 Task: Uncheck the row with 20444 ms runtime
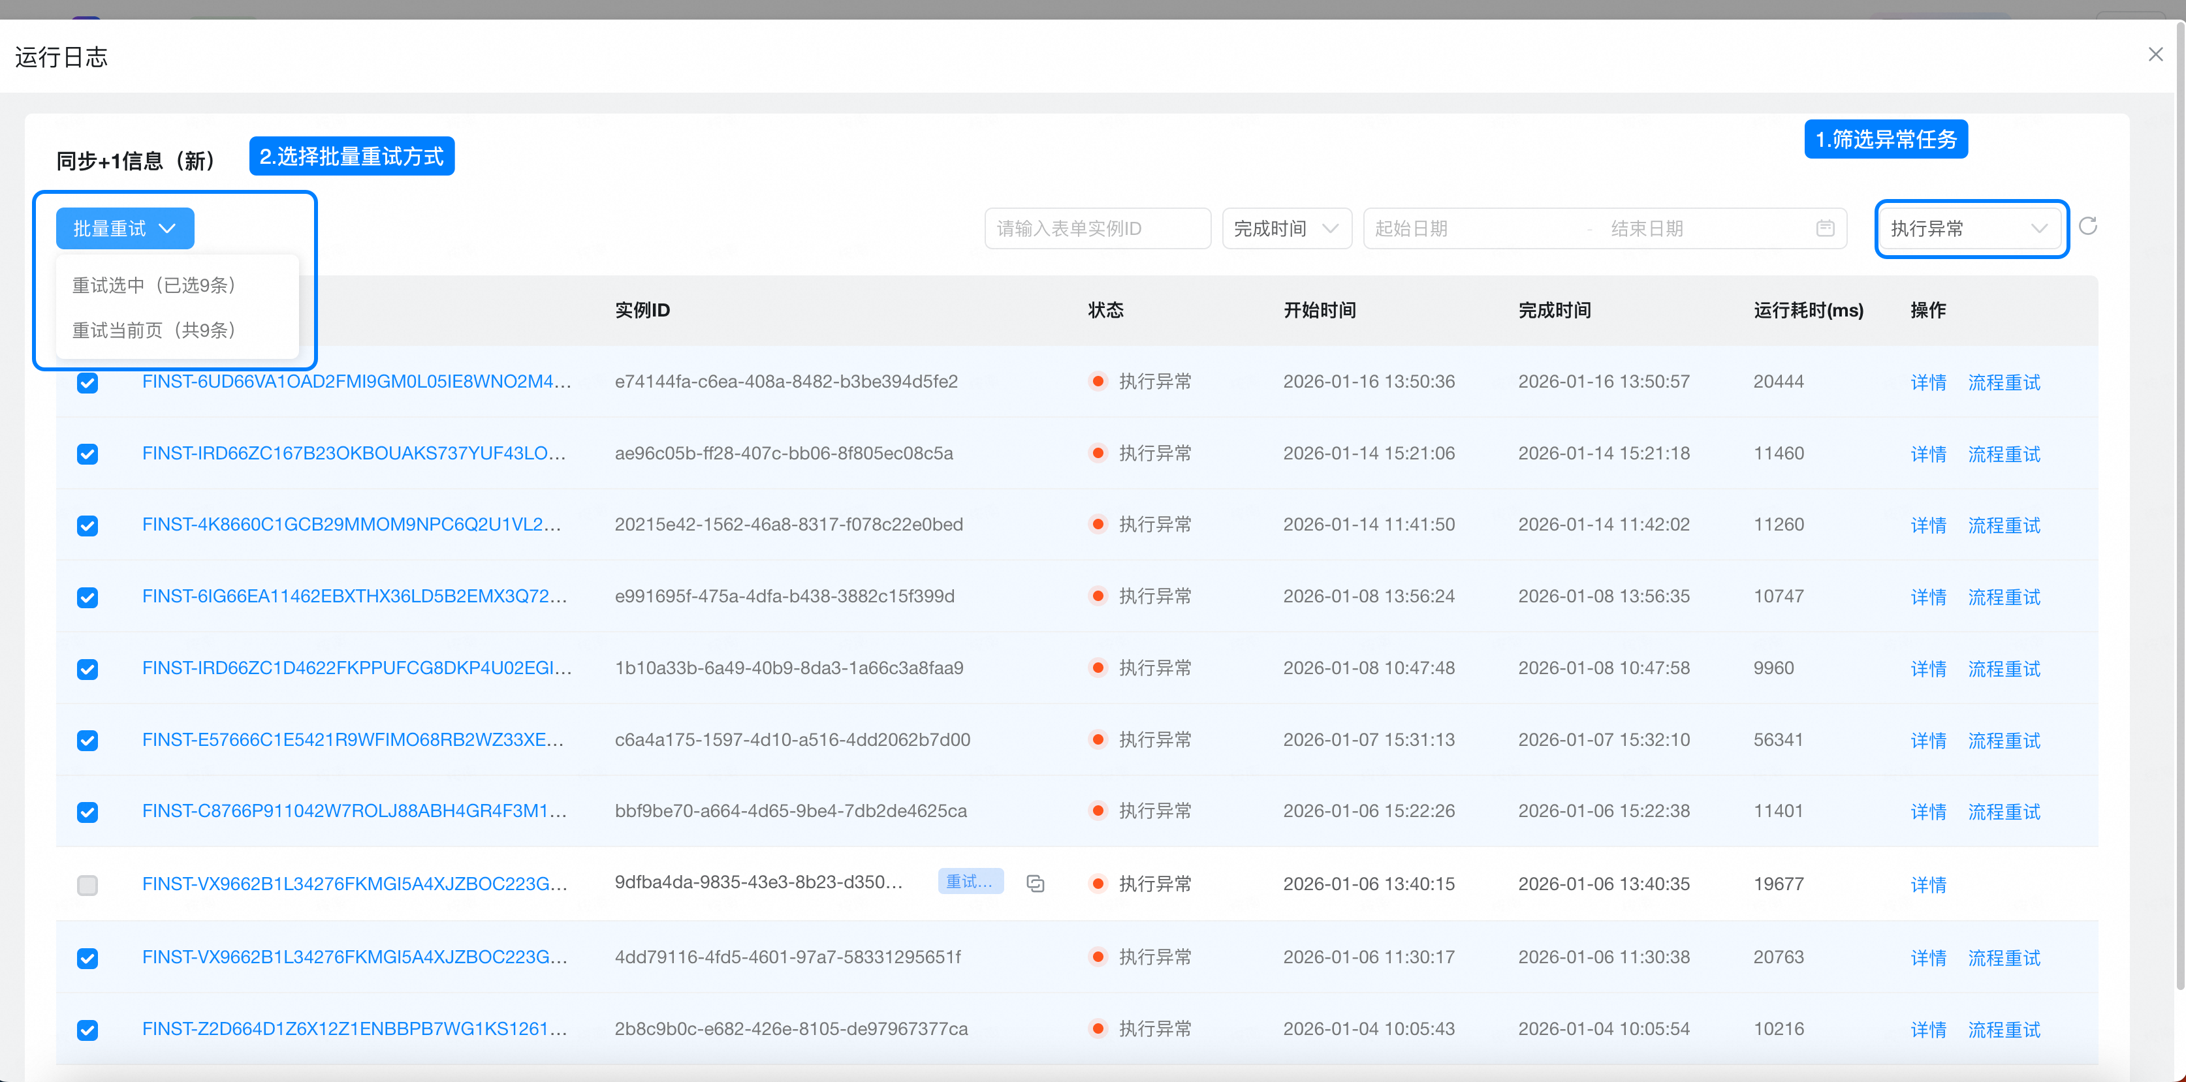(87, 382)
